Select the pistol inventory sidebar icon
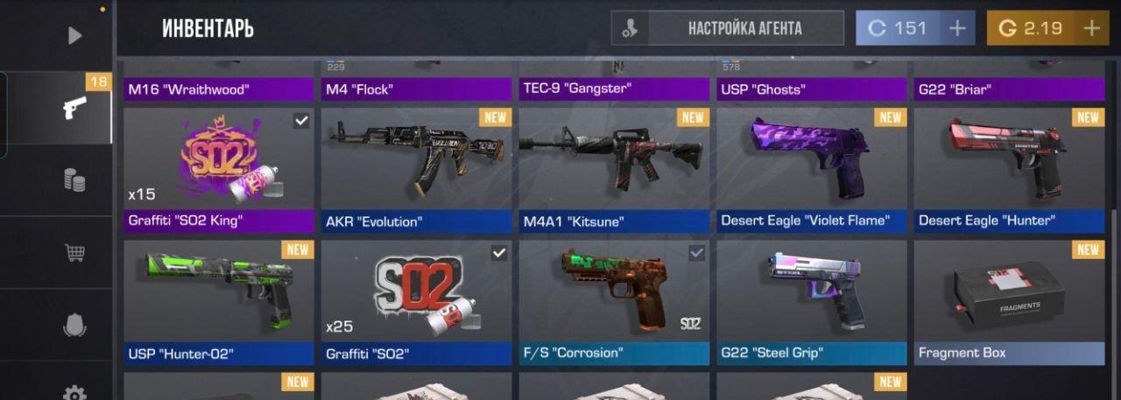This screenshot has height=400, width=1121. 75,108
